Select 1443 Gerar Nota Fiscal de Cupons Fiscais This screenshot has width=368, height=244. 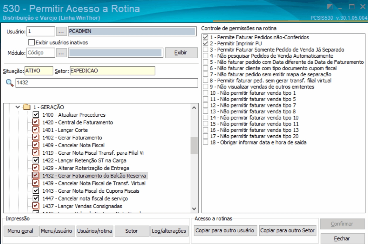91,191
